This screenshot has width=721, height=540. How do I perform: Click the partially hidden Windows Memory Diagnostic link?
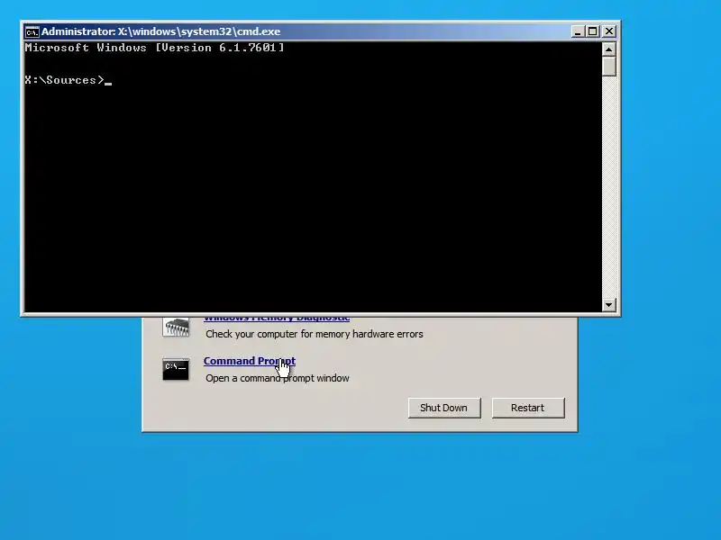click(x=277, y=319)
